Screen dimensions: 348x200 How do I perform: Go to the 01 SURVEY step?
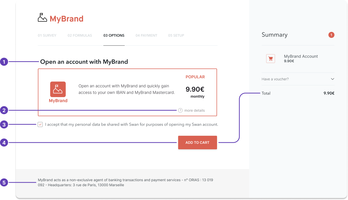click(47, 35)
